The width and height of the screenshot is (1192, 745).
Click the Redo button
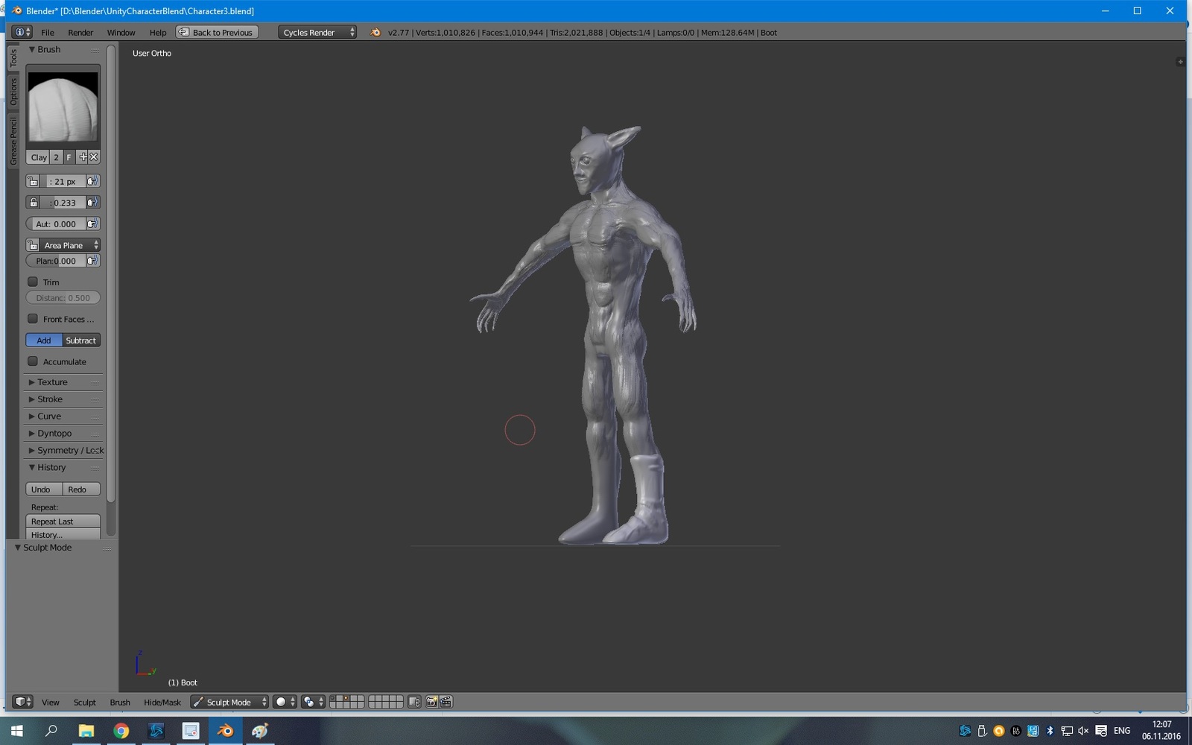[81, 489]
